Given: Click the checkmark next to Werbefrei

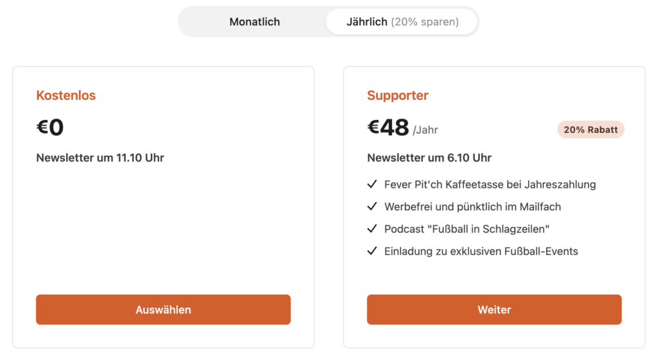Looking at the screenshot, I should 371,206.
